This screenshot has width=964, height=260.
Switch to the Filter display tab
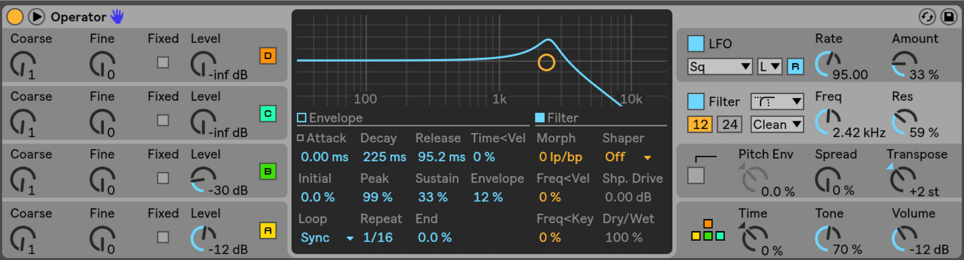tap(557, 118)
